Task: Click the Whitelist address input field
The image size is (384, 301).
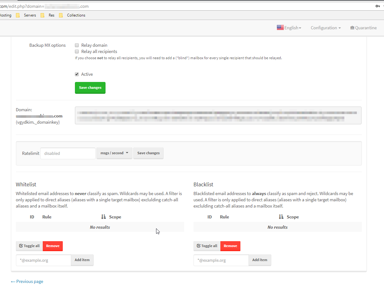Action: pos(43,260)
